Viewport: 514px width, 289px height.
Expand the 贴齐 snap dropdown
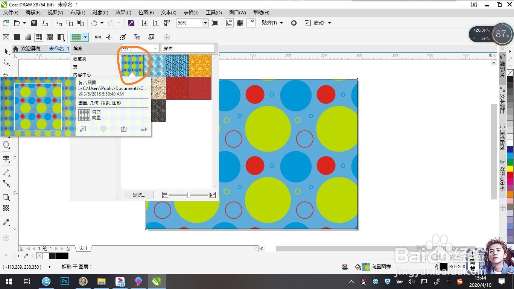281,23
